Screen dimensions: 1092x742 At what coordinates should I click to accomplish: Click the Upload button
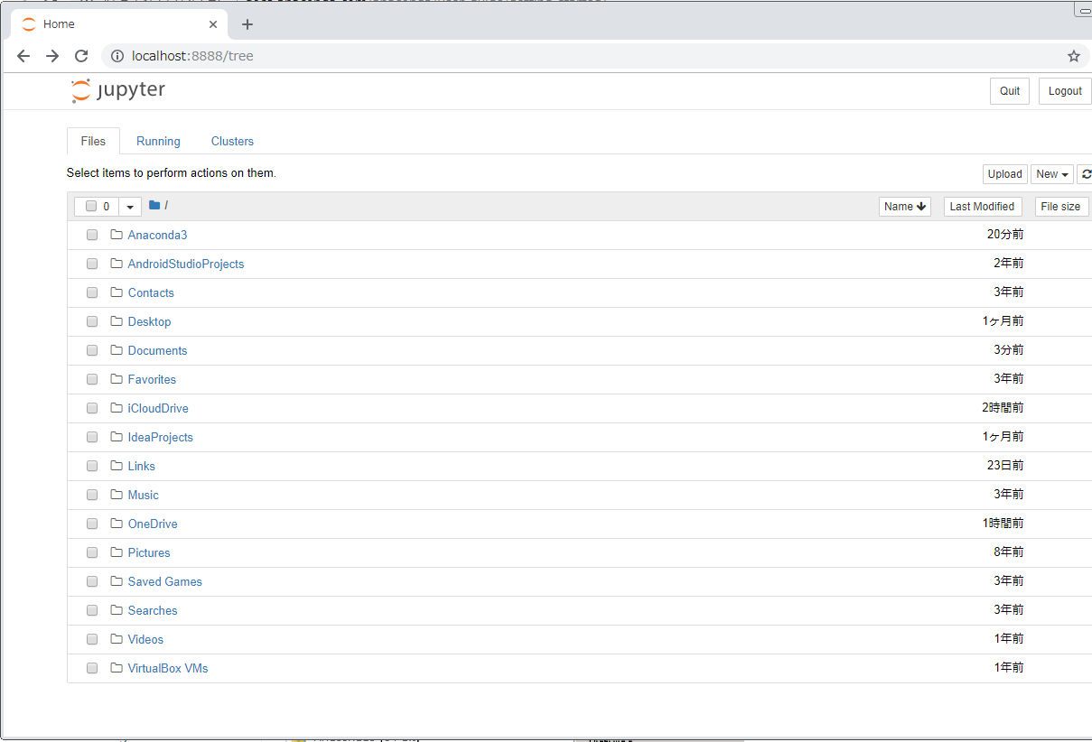[1004, 174]
